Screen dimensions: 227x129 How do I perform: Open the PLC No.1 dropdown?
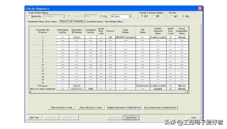(x=130, y=16)
